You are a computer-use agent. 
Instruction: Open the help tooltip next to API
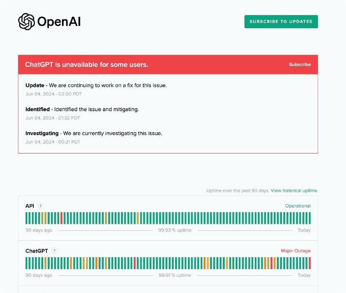pyautogui.click(x=41, y=206)
